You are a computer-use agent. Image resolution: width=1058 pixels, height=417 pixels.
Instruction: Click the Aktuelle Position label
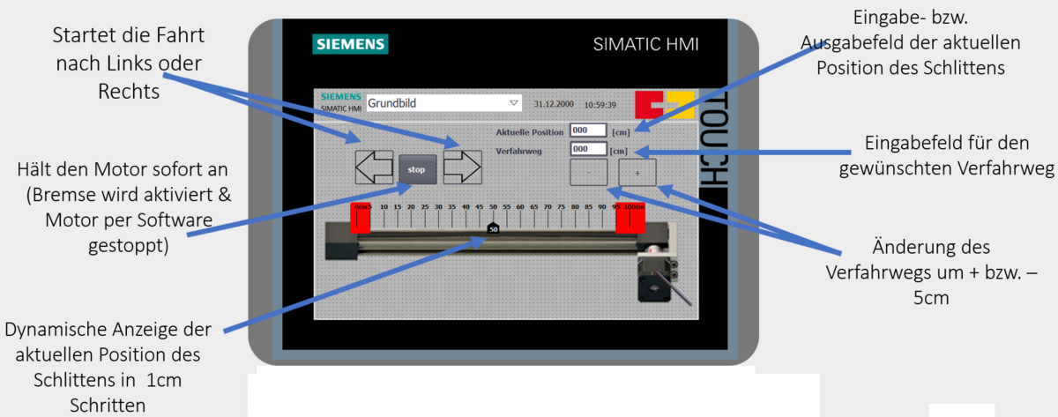pos(529,131)
